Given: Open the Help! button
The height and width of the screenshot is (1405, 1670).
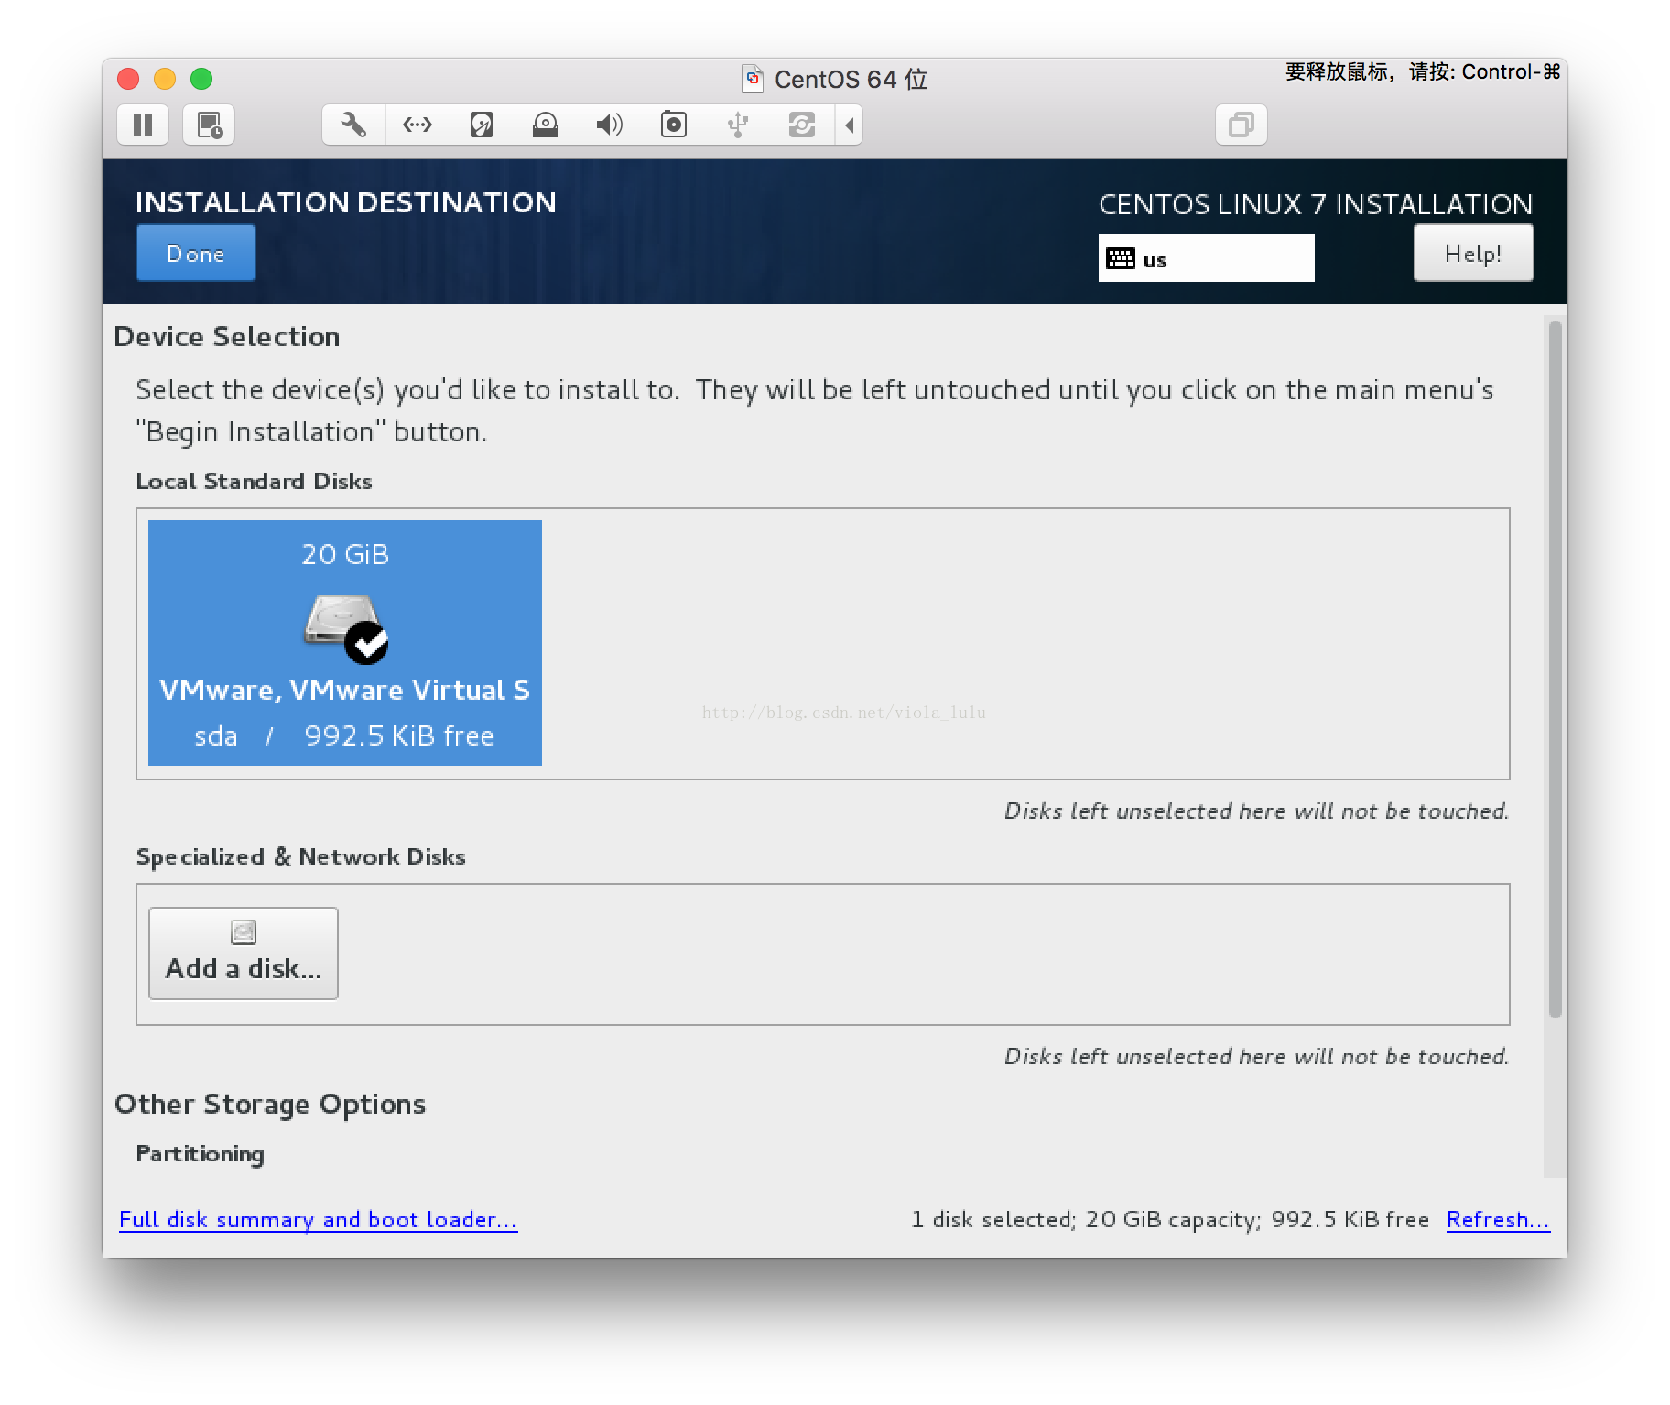Looking at the screenshot, I should (x=1473, y=254).
